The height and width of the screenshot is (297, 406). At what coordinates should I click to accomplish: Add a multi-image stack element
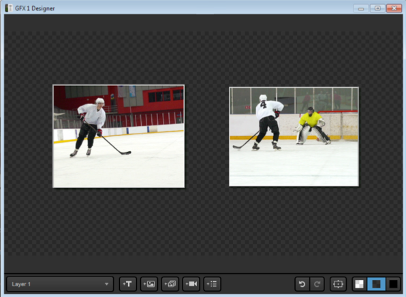(x=170, y=284)
